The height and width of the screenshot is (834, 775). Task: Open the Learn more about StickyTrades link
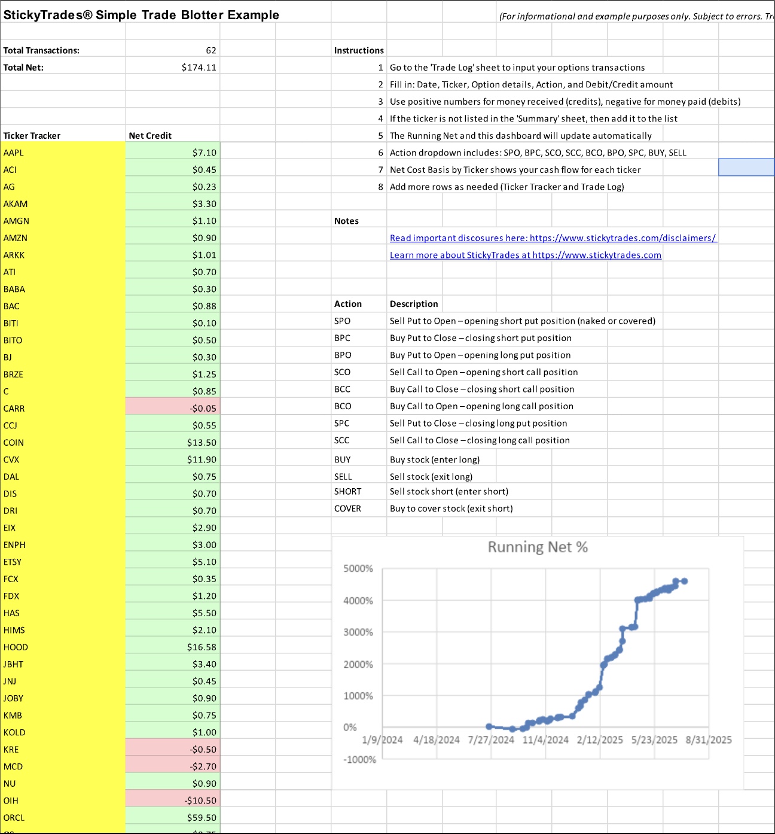[x=526, y=255]
